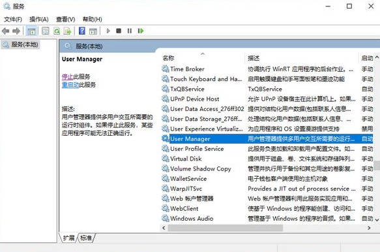Click the WalletService gear icon
The width and height of the screenshot is (380, 252).
pyautogui.click(x=166, y=178)
